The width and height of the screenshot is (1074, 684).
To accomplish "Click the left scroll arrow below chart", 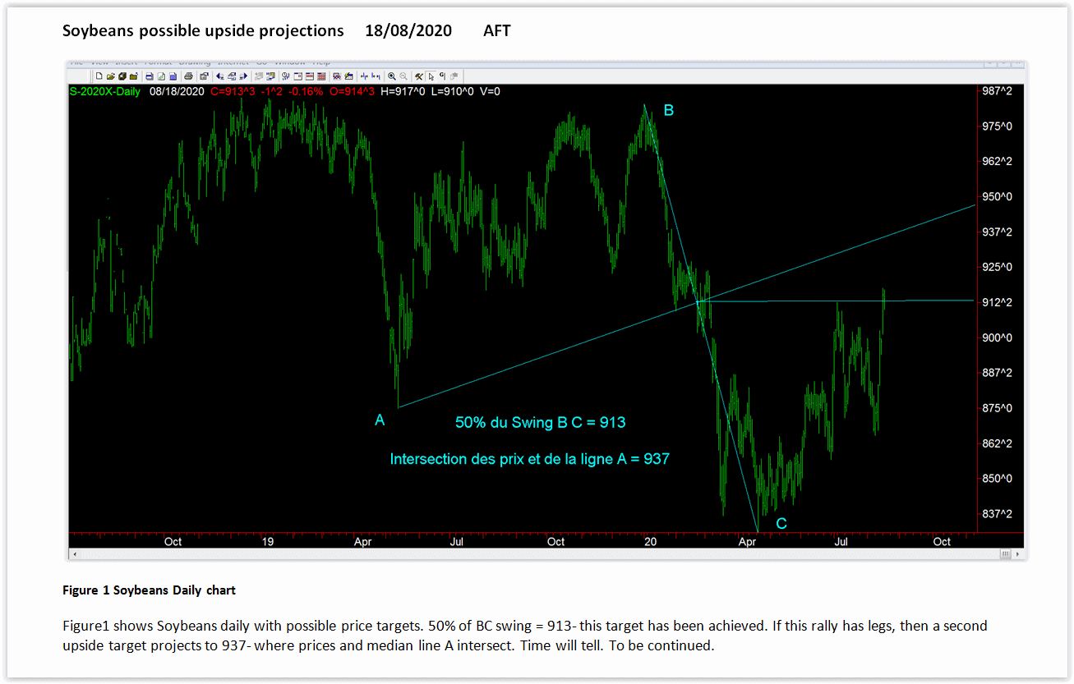I will click(x=74, y=555).
